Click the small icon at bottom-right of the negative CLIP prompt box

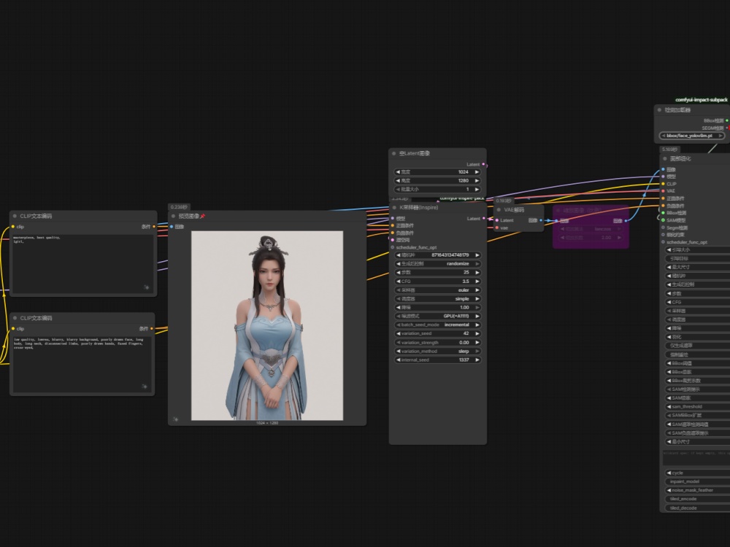click(x=145, y=387)
